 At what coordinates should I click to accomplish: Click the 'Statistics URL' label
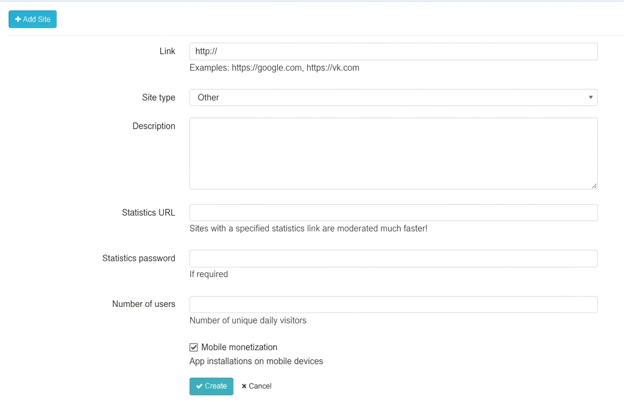click(149, 213)
